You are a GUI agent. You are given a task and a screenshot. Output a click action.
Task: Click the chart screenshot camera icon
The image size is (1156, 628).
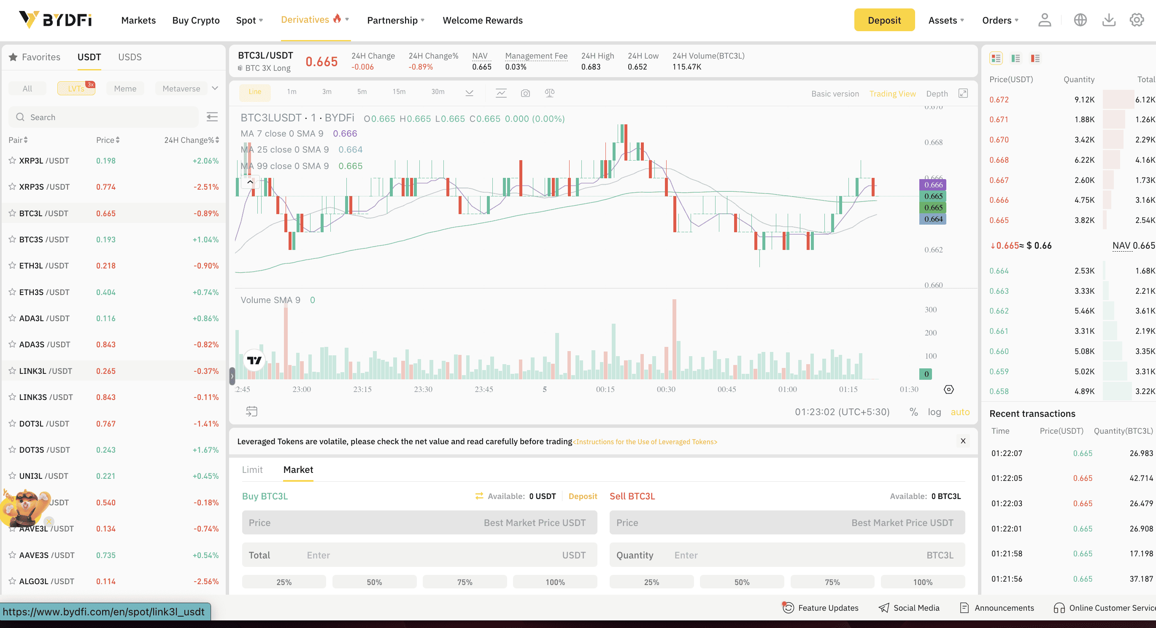pos(525,93)
